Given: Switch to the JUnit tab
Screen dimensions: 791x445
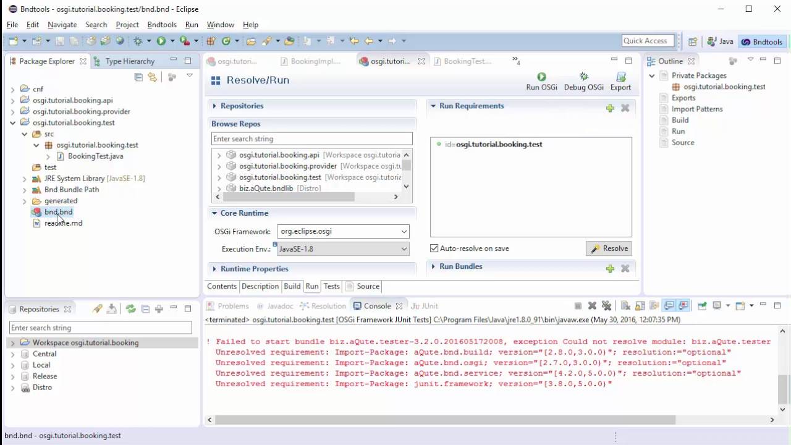Looking at the screenshot, I should (425, 306).
